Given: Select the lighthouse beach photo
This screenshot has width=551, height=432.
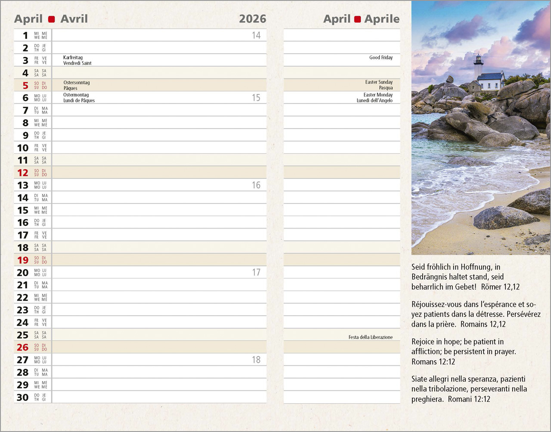Looking at the screenshot, I should pos(481,128).
